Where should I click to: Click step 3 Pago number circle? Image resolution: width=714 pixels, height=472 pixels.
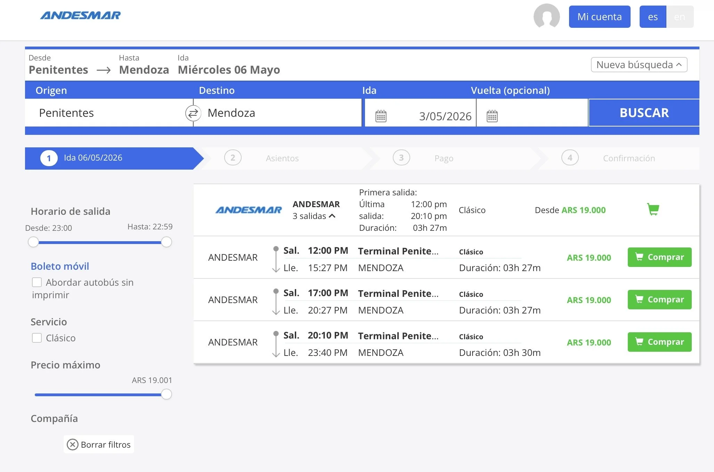click(401, 158)
